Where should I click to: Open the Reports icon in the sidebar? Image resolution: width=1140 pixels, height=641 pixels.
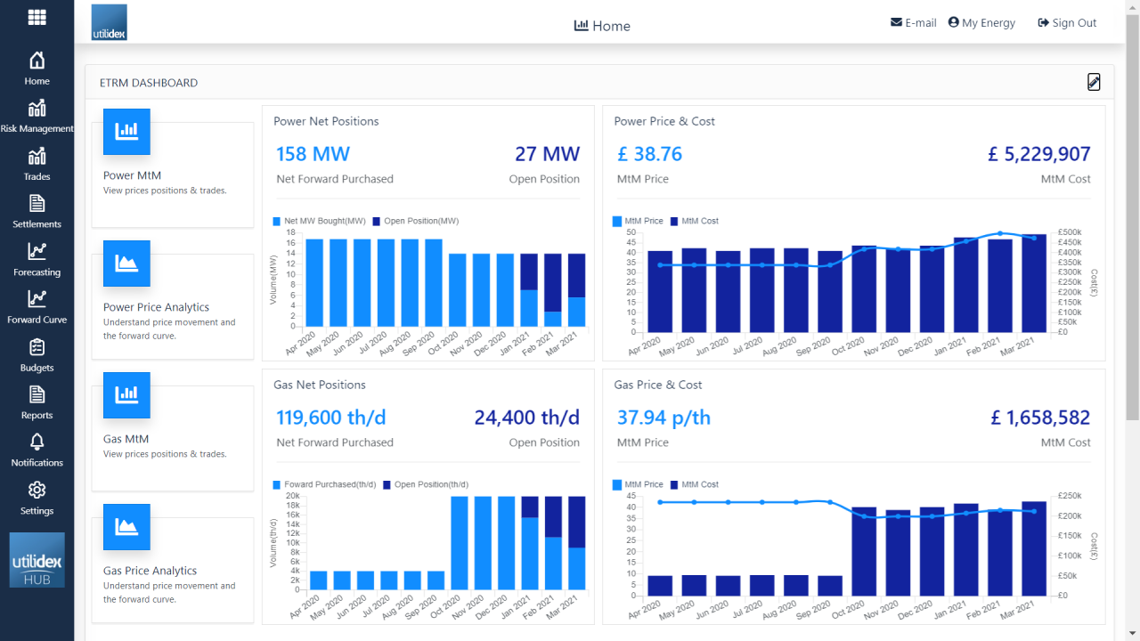[x=37, y=402]
